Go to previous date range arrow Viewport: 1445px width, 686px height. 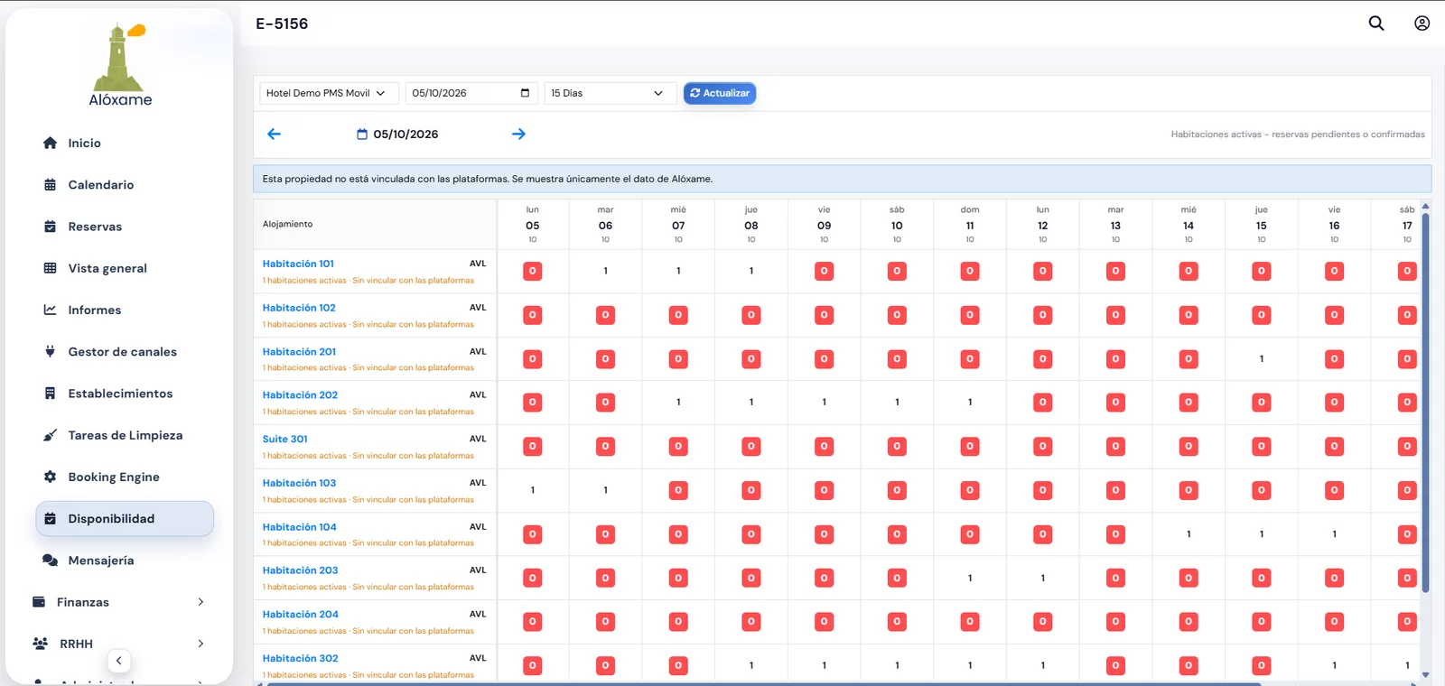[x=275, y=134]
